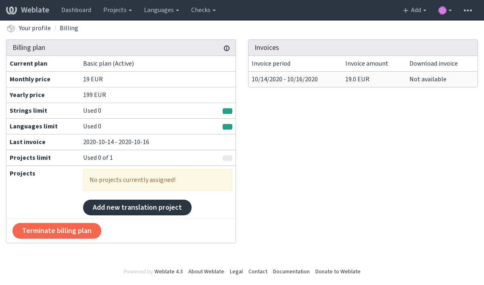Open the user avatar menu
Image resolution: width=484 pixels, height=285 pixels.
tap(445, 10)
